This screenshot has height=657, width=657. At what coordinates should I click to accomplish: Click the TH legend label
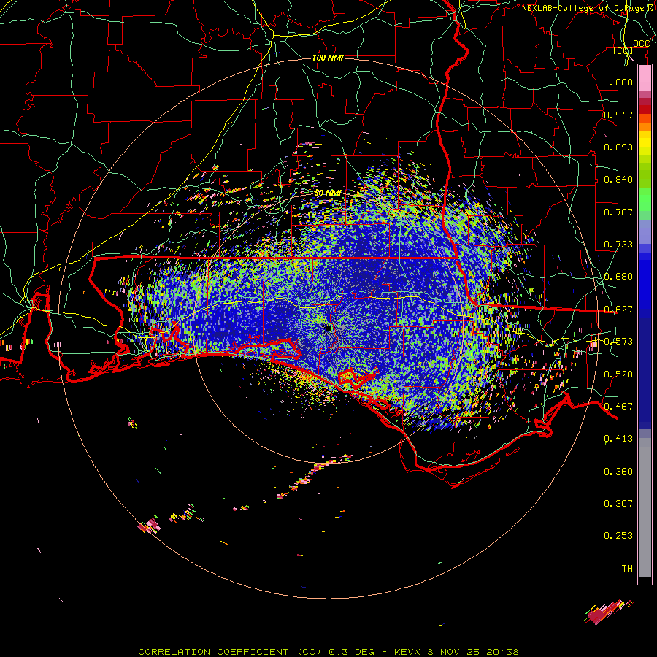[x=627, y=568]
